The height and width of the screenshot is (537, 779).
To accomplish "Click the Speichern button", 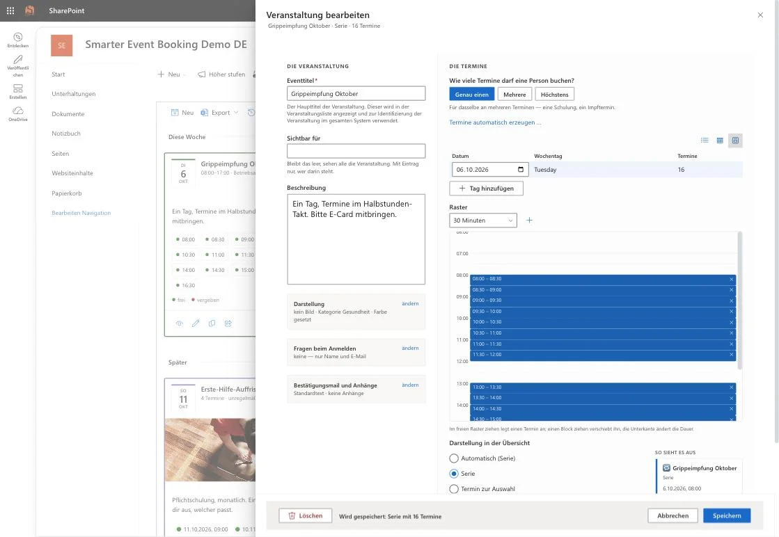I will coord(727,516).
